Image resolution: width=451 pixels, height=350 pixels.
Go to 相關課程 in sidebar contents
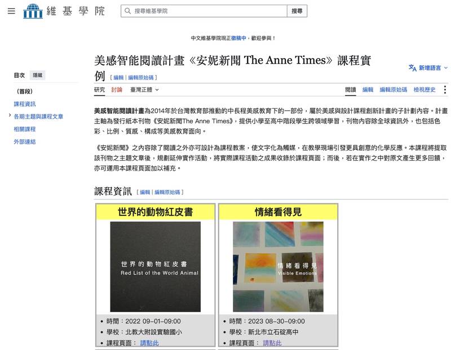click(25, 129)
